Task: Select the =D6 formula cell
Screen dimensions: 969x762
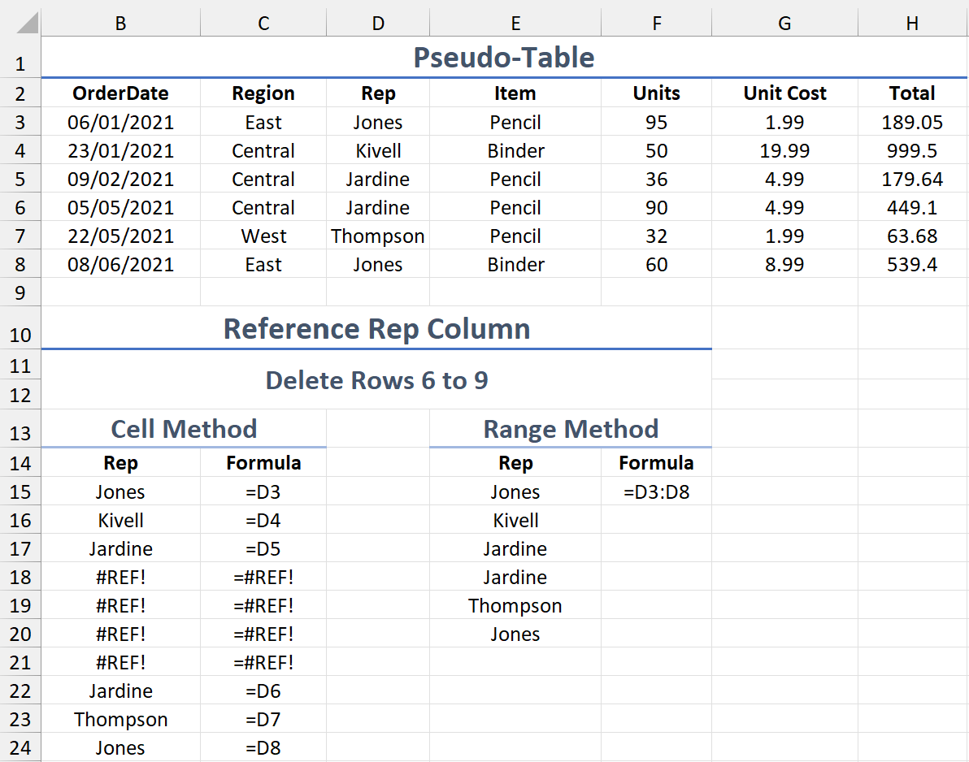Action: coord(263,691)
